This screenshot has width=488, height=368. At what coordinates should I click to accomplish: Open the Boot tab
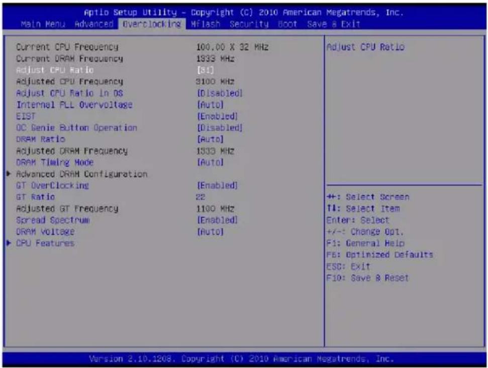pyautogui.click(x=287, y=24)
